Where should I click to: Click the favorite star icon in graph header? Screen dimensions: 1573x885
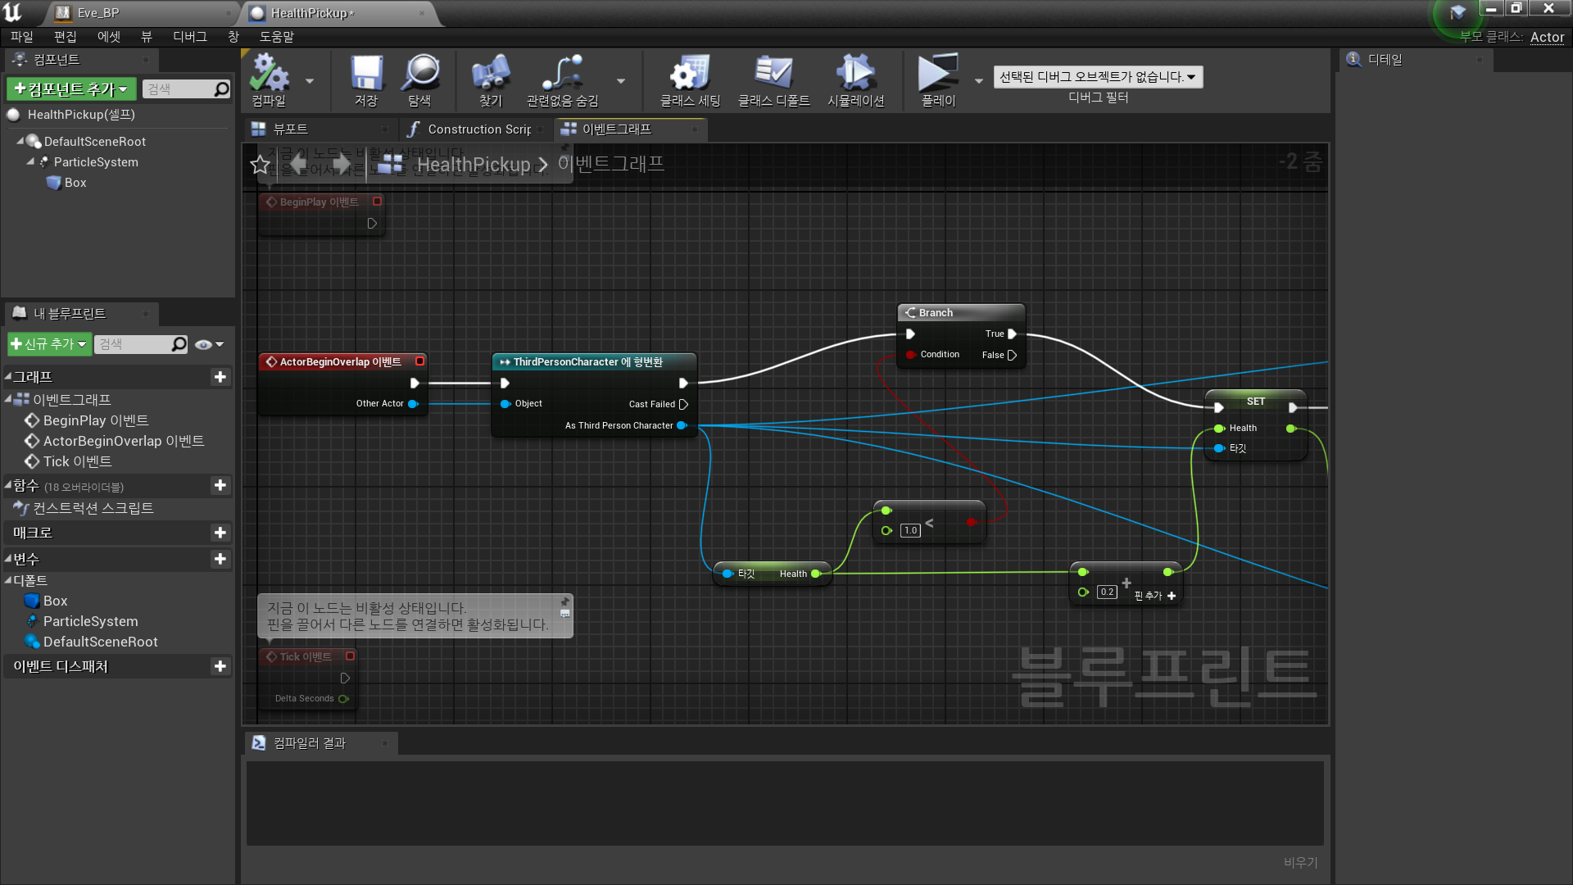(261, 165)
